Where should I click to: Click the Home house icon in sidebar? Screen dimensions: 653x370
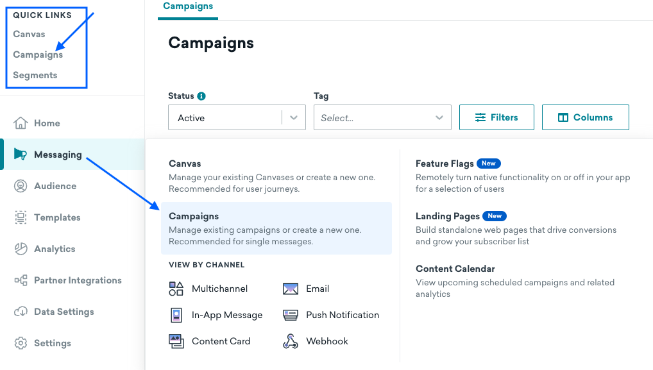21,123
